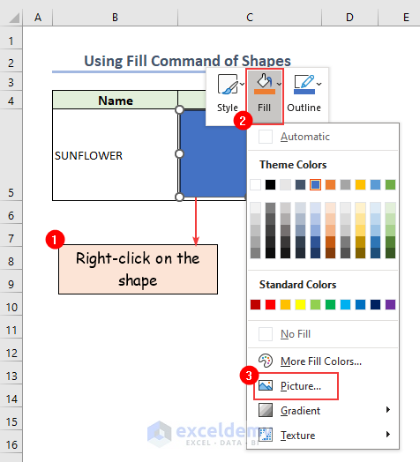Click the title 'Using Fill Command of Shapes'
The width and height of the screenshot is (420, 462).
187,61
